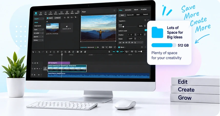Viewport: 220px width, 116px height.
Task: Open the Effects panel
Action: (56, 13)
